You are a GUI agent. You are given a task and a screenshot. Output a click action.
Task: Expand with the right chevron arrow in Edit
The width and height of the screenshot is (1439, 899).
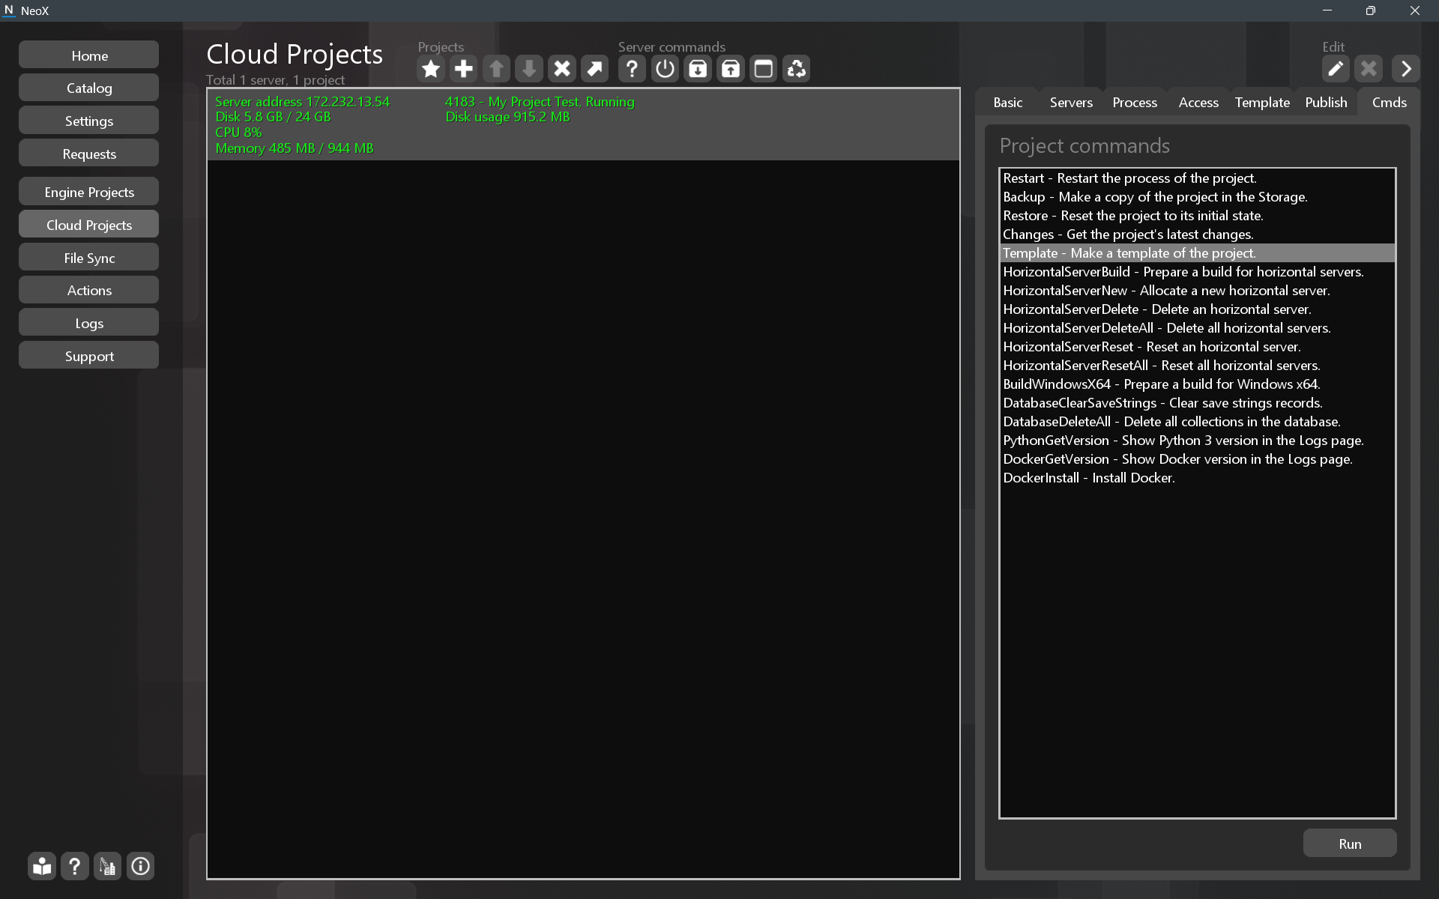[1405, 69]
